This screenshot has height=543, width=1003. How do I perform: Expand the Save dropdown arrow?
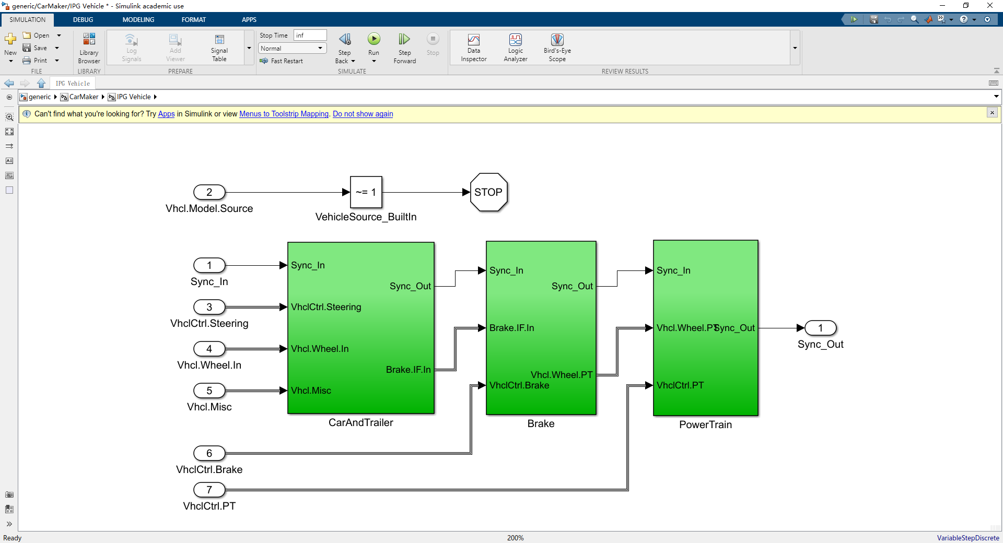pos(57,48)
